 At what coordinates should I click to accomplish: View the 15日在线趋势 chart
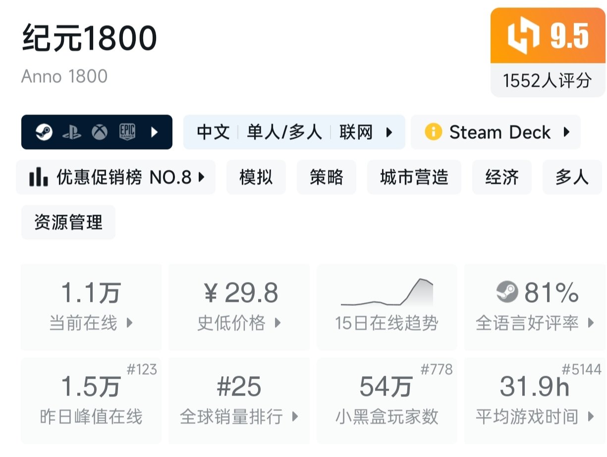pos(386,307)
